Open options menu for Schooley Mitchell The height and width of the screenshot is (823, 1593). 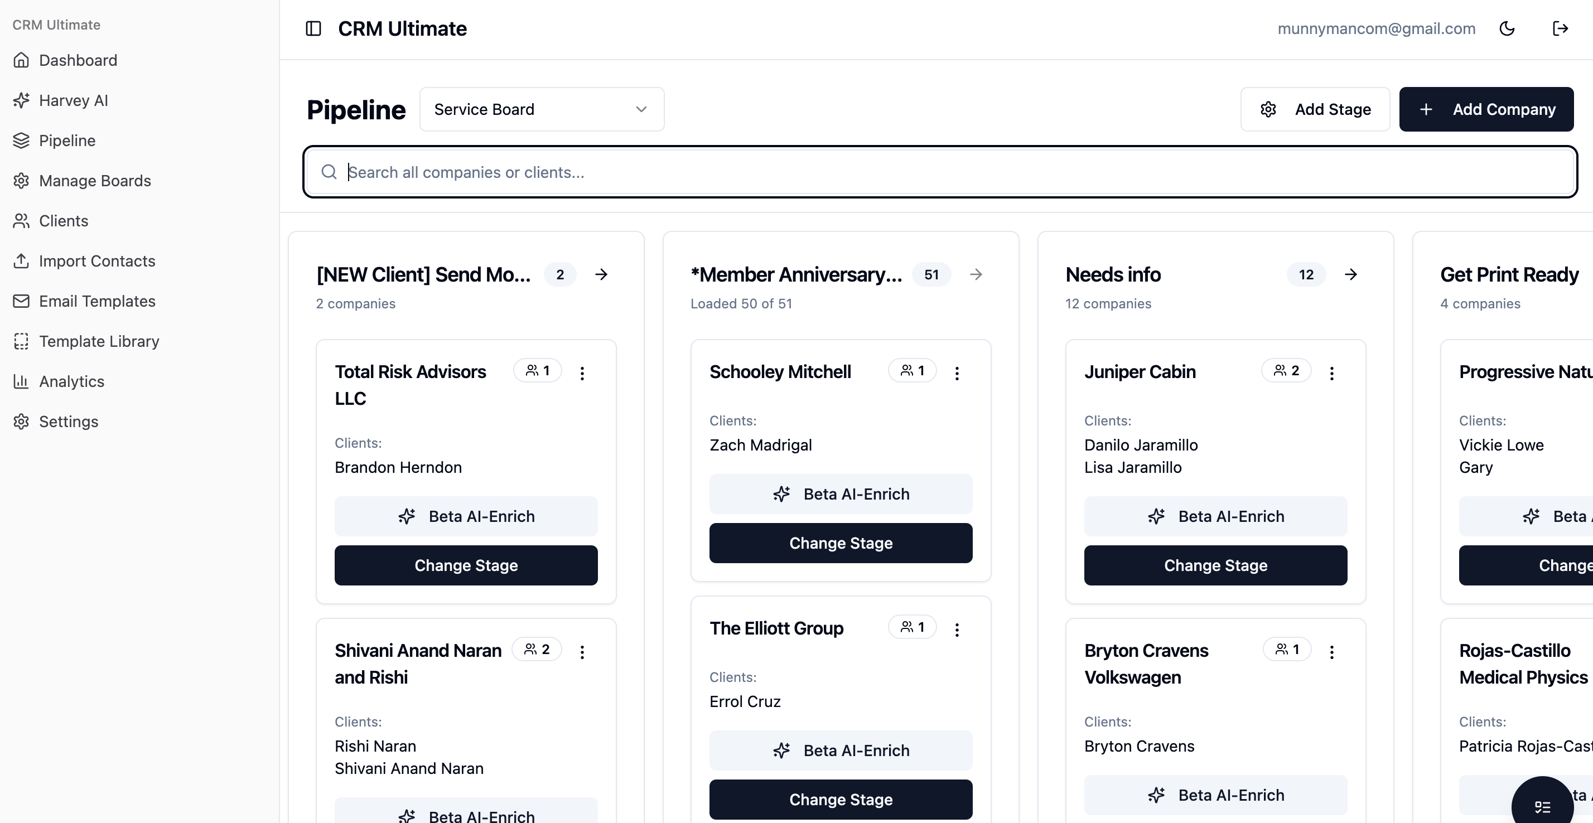[957, 372]
